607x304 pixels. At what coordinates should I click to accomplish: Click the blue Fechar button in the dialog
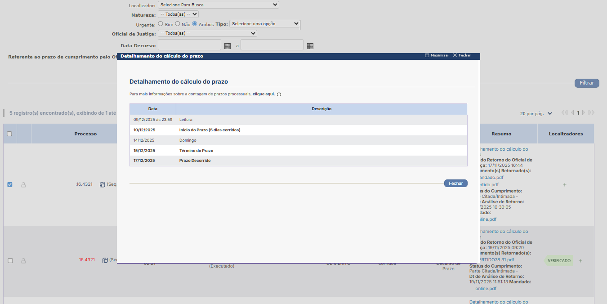point(455,183)
